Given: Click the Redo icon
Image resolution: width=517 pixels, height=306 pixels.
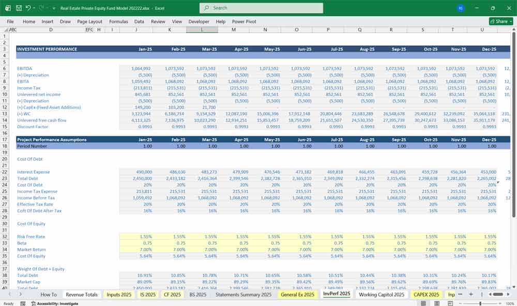Looking at the screenshot, I should 40,8.
